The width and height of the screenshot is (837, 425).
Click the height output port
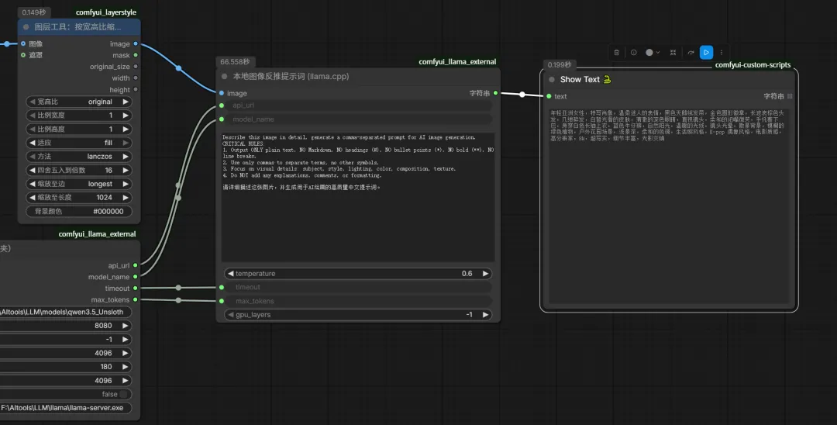coord(136,90)
